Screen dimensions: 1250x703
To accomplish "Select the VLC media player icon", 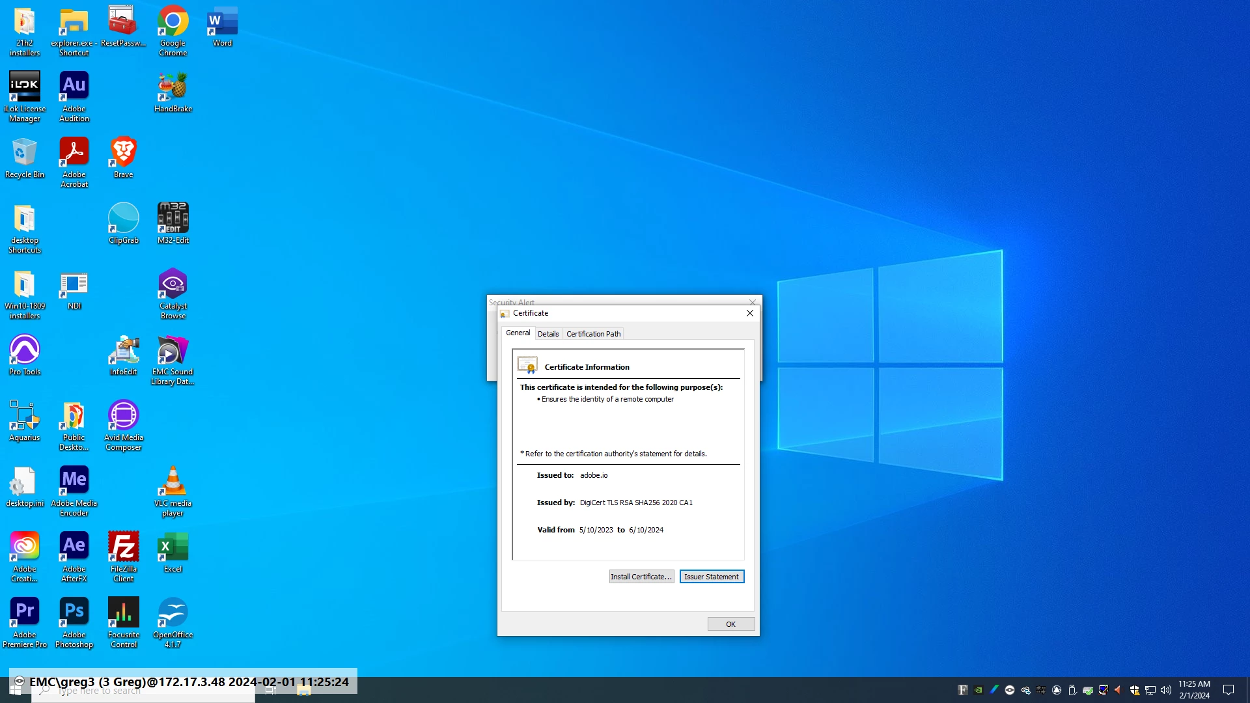I will coord(173,490).
